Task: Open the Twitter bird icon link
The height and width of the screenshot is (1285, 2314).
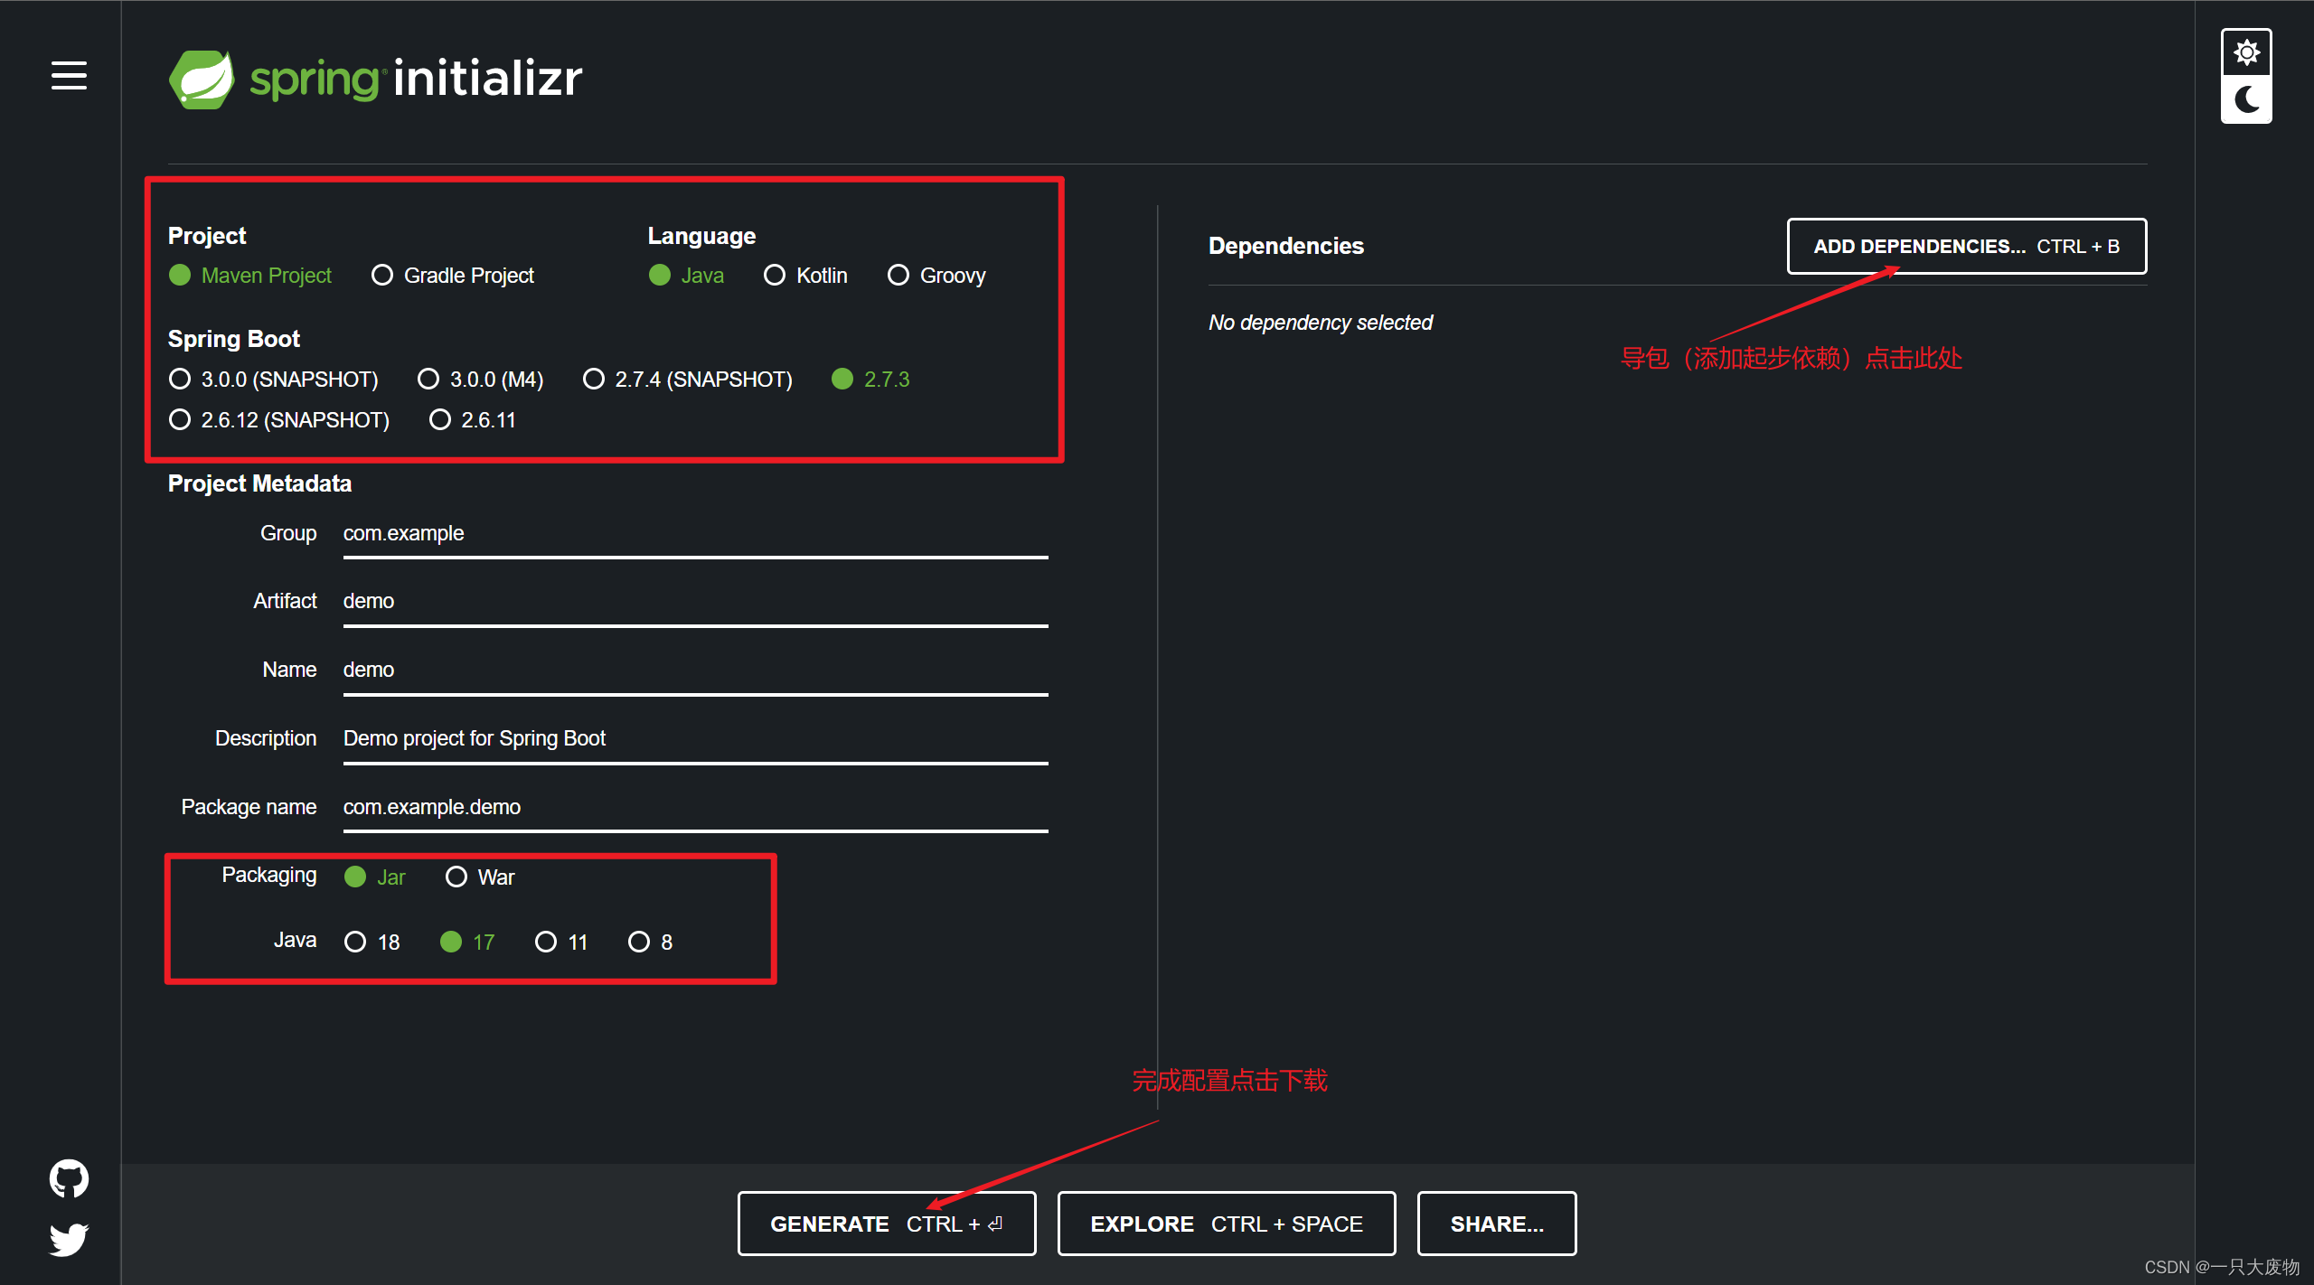Action: click(69, 1240)
